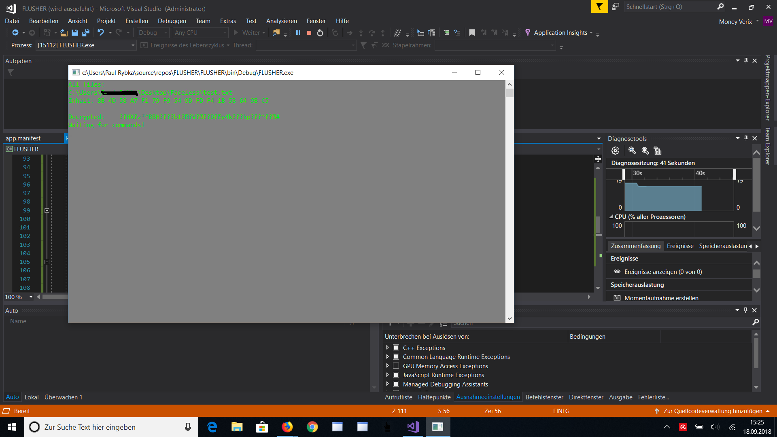The width and height of the screenshot is (777, 437).
Task: Click Ereignisse anzeigen (0 von 0)
Action: [662, 272]
